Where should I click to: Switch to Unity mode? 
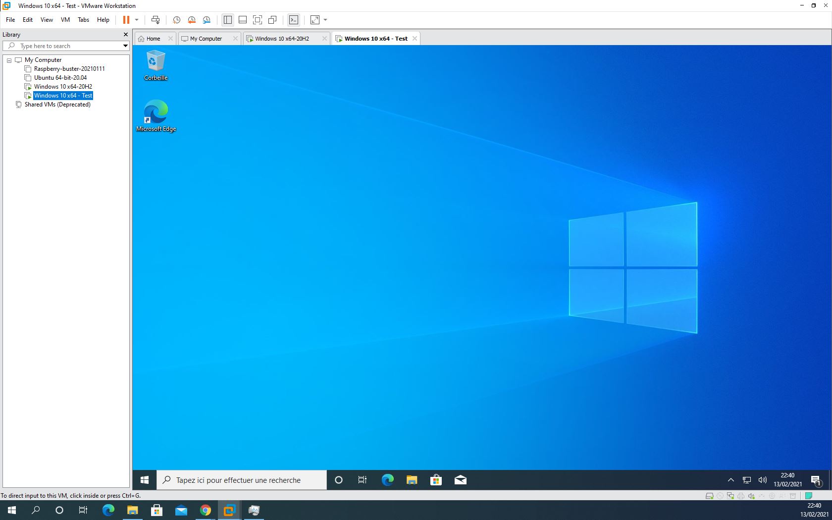click(272, 20)
